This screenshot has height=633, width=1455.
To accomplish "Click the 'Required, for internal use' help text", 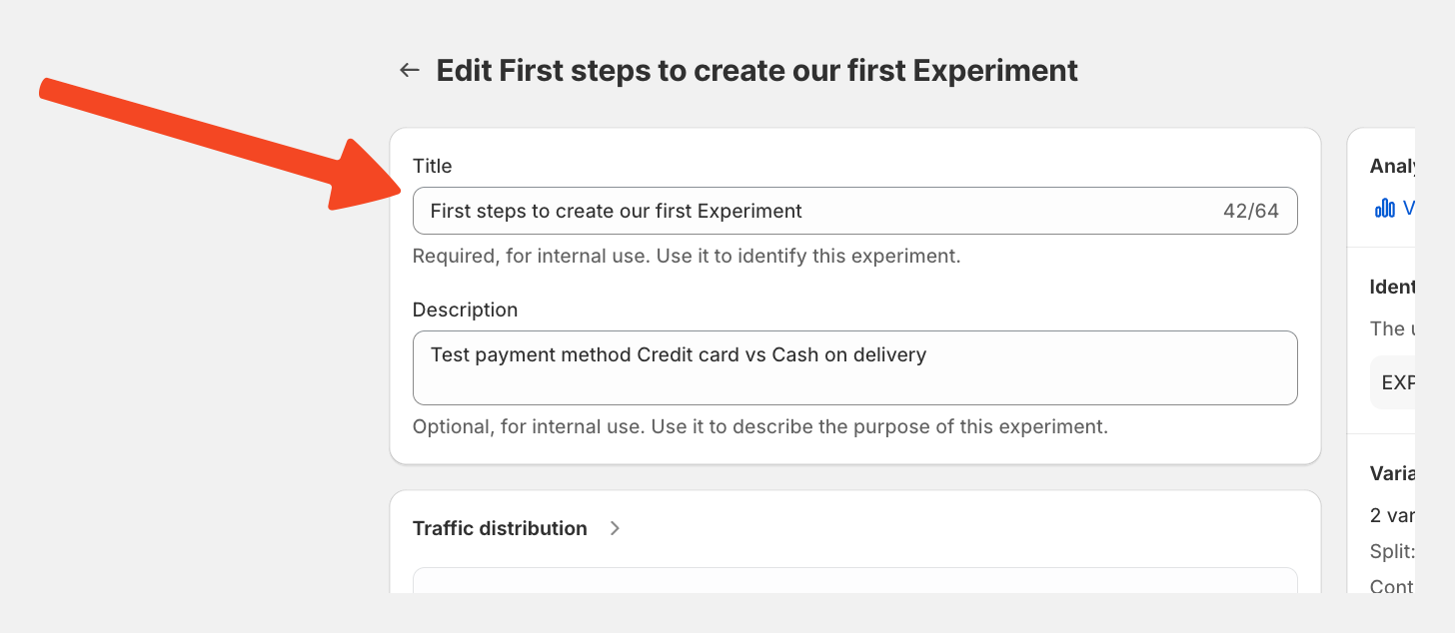I will pos(686,256).
